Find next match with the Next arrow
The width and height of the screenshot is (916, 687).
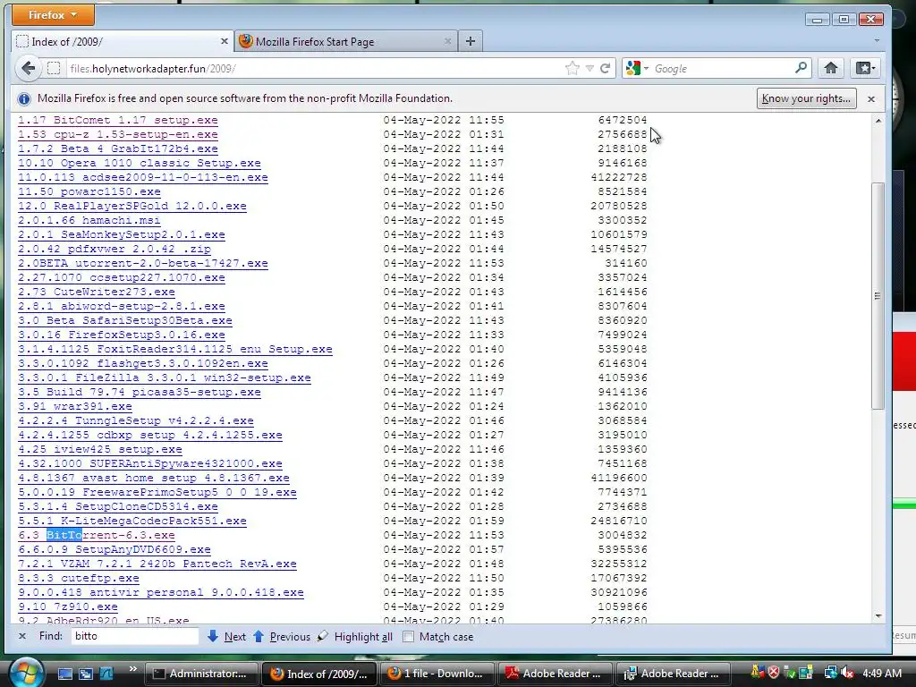[x=226, y=636]
